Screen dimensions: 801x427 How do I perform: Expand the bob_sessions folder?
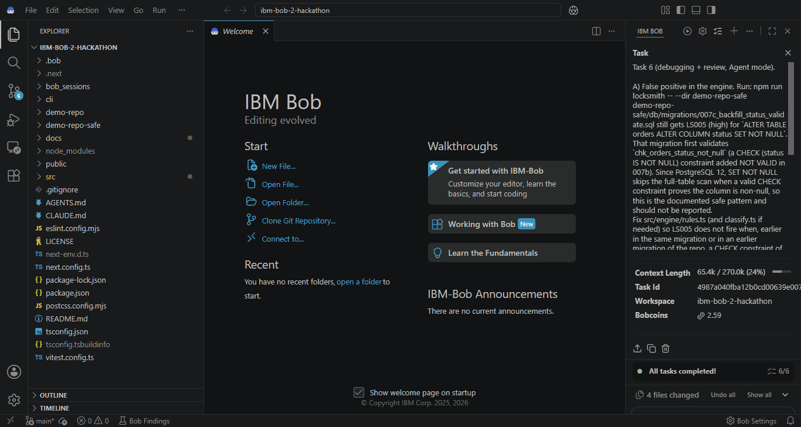point(116,86)
